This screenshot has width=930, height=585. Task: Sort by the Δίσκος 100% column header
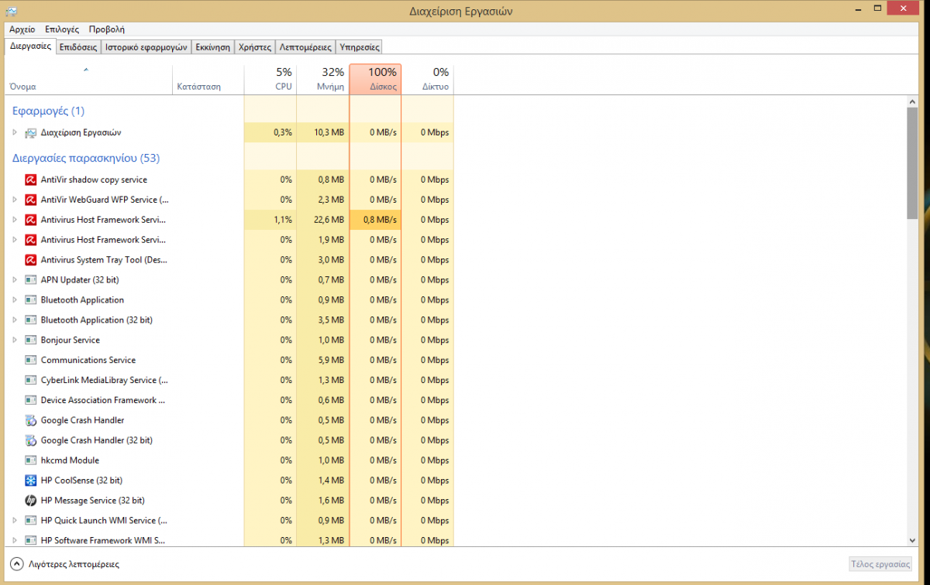click(x=375, y=79)
